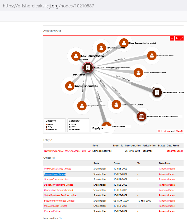187x219 pixels.
Task: Click the Jurisdiction column header
Action: pyautogui.click(x=149, y=146)
